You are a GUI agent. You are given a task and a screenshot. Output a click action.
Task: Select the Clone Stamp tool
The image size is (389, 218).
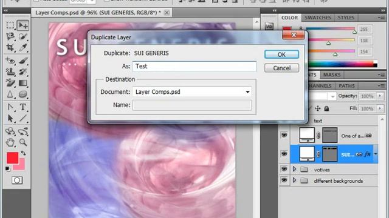[10, 71]
